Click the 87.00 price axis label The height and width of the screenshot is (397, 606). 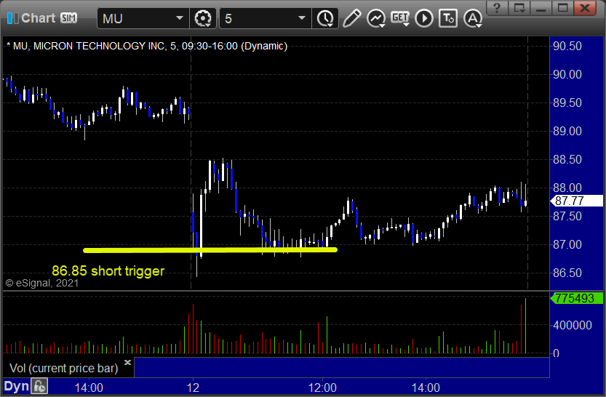pos(567,244)
